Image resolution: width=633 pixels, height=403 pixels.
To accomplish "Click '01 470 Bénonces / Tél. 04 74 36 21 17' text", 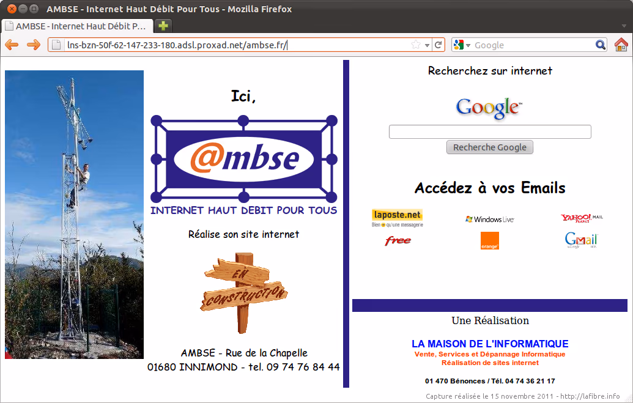I will pos(490,381).
